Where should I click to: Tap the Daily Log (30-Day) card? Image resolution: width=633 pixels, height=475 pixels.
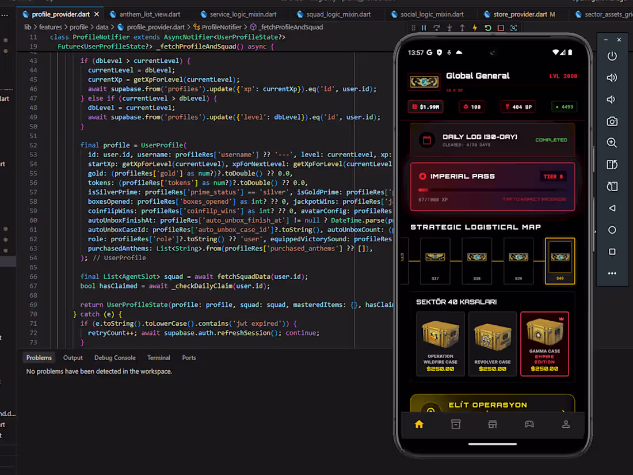point(493,140)
